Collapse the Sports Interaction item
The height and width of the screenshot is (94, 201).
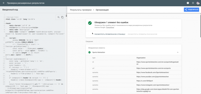click(178, 52)
